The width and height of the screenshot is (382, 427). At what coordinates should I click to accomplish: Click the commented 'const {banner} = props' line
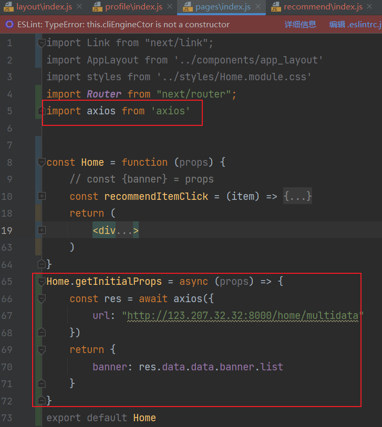pos(142,179)
